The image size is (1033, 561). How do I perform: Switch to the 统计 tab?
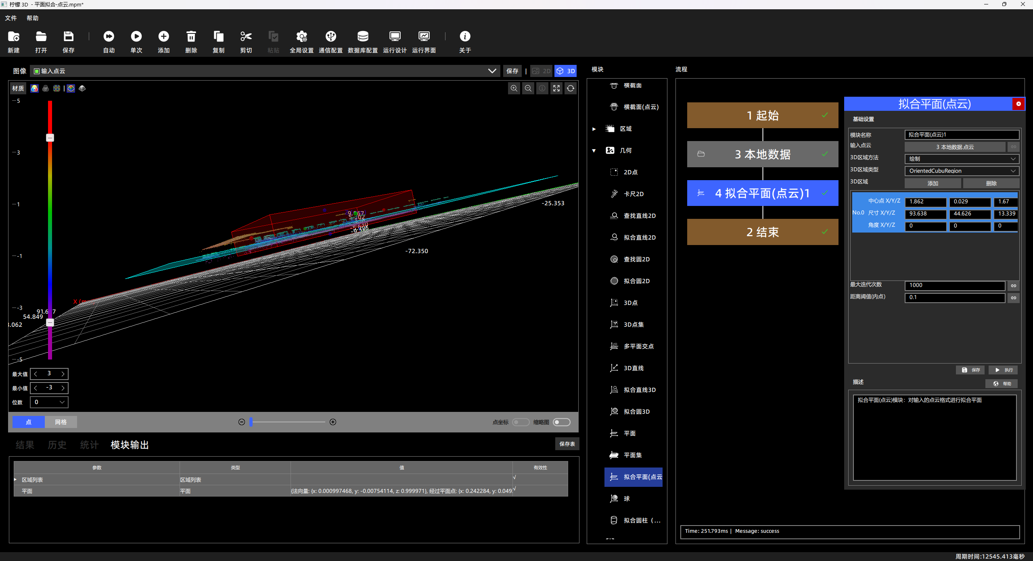coord(90,445)
